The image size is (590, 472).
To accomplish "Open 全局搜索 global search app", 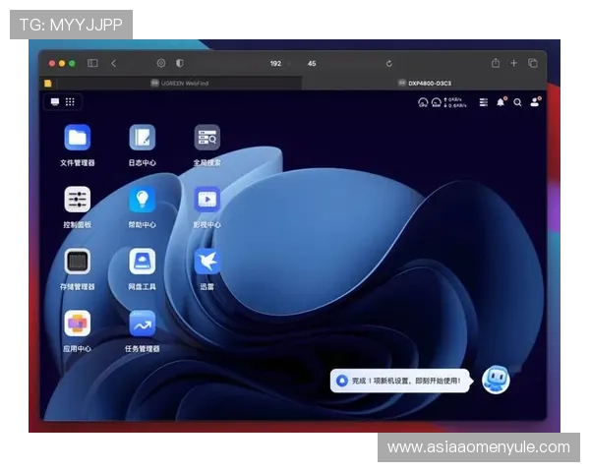I will click(206, 139).
